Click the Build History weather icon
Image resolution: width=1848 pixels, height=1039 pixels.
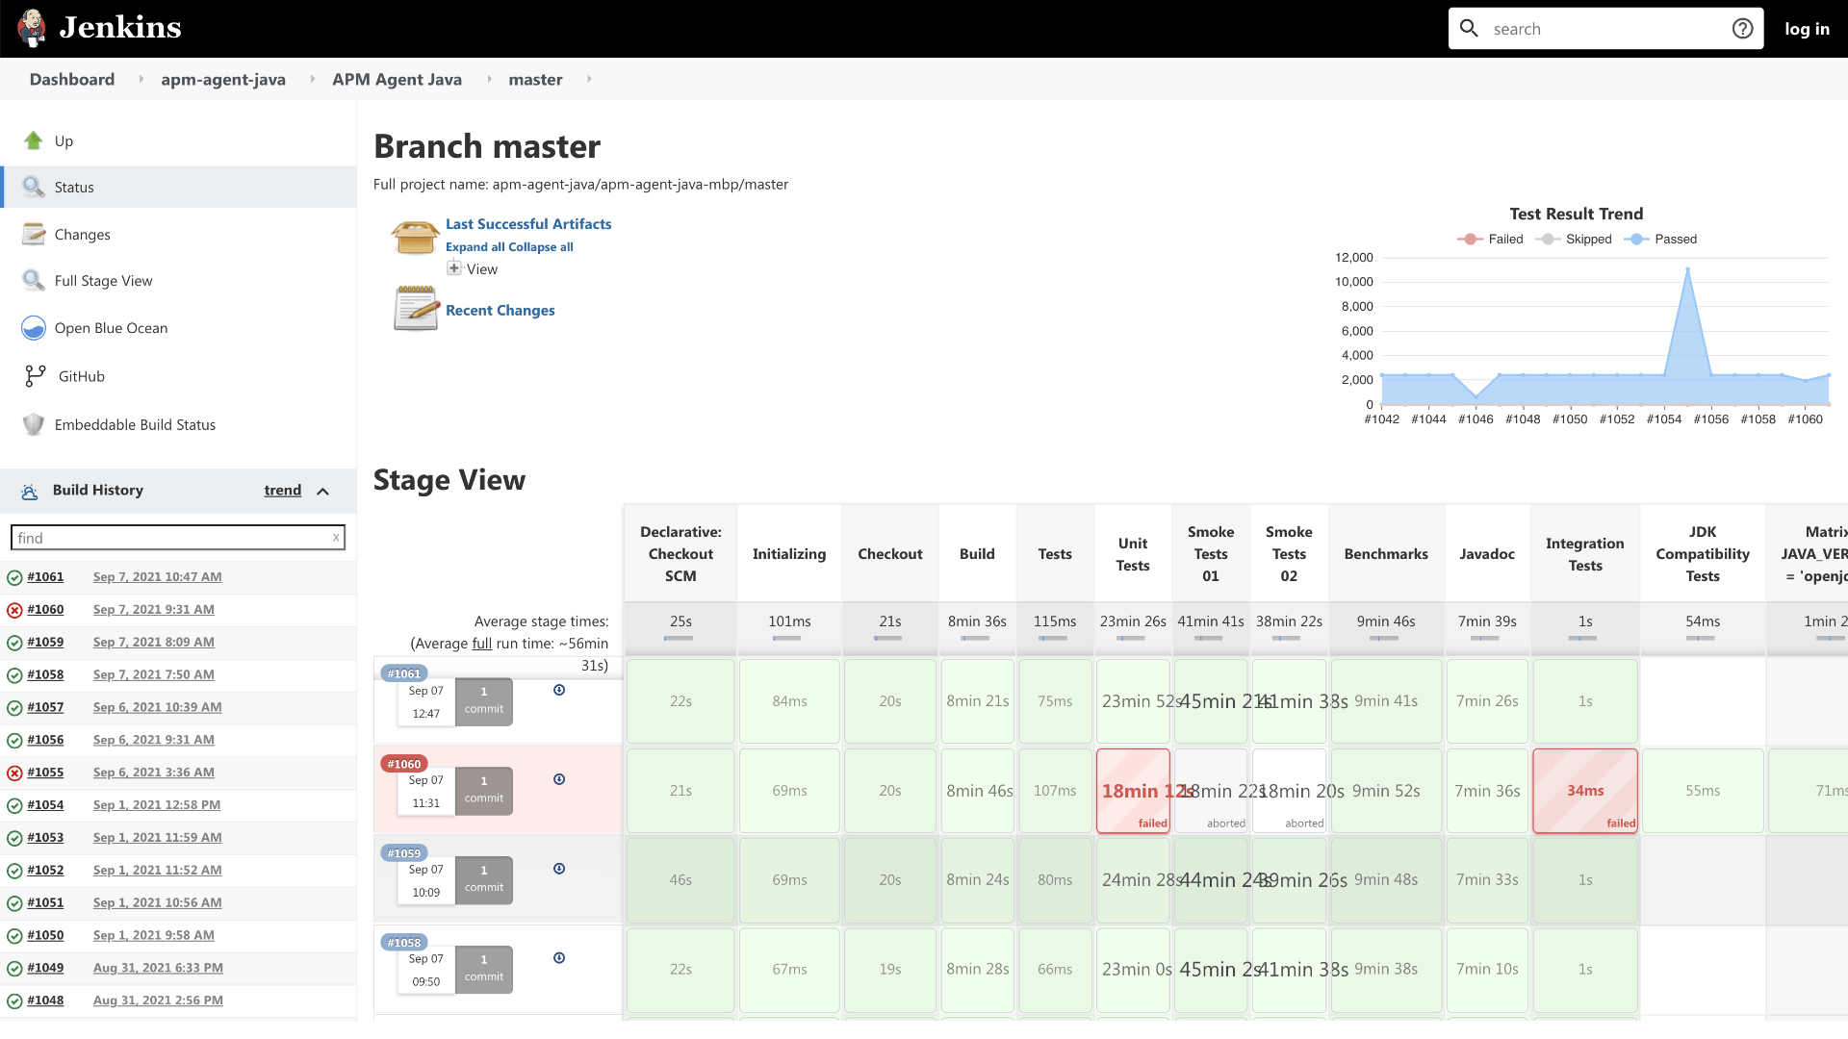pos(30,491)
